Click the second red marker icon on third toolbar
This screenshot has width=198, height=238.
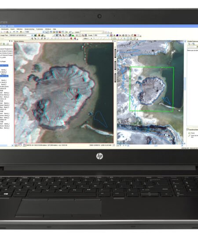point(75,39)
